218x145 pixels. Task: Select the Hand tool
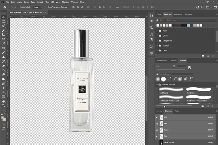tap(3, 101)
